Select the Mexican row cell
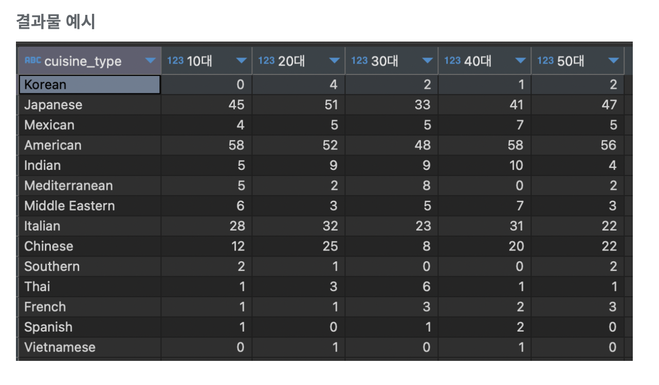The image size is (659, 385). click(89, 125)
